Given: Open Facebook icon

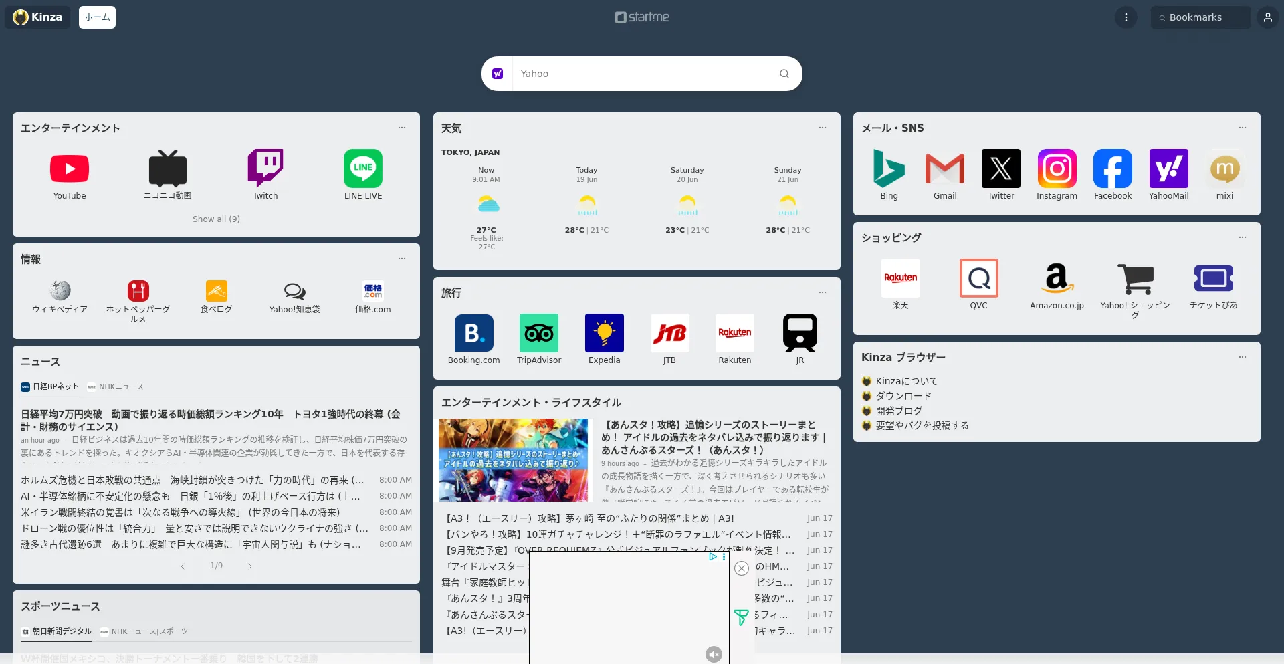Looking at the screenshot, I should (1113, 169).
